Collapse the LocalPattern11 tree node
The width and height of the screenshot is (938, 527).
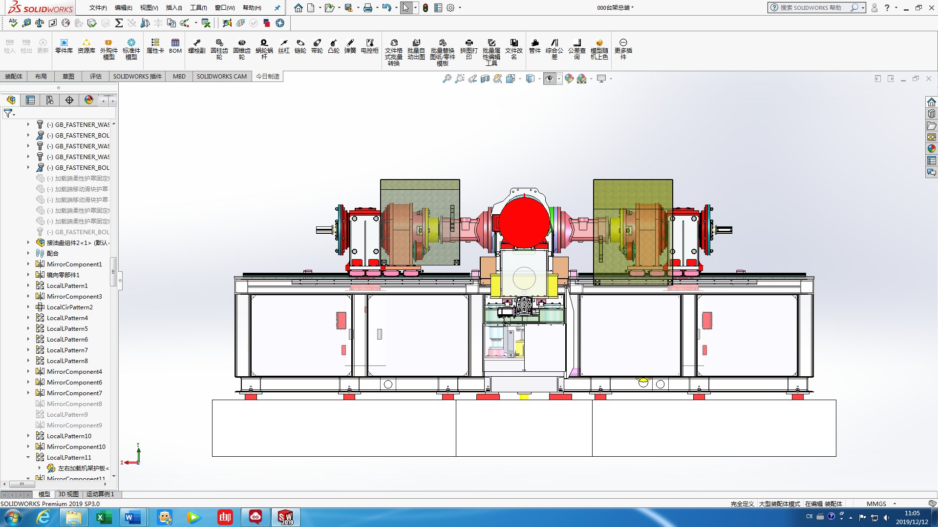28,457
